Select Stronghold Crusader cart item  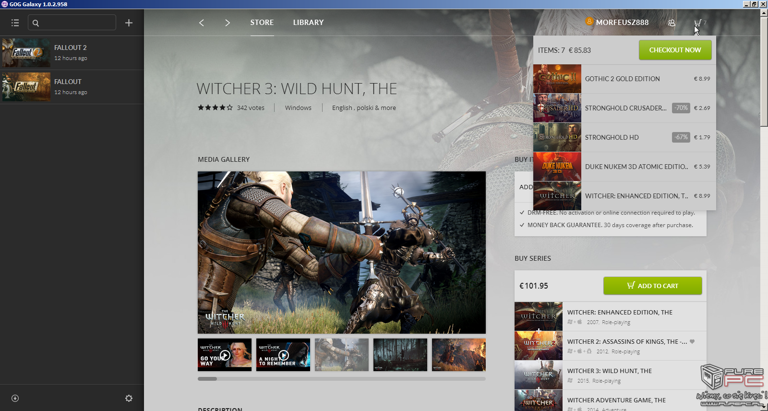(624, 108)
